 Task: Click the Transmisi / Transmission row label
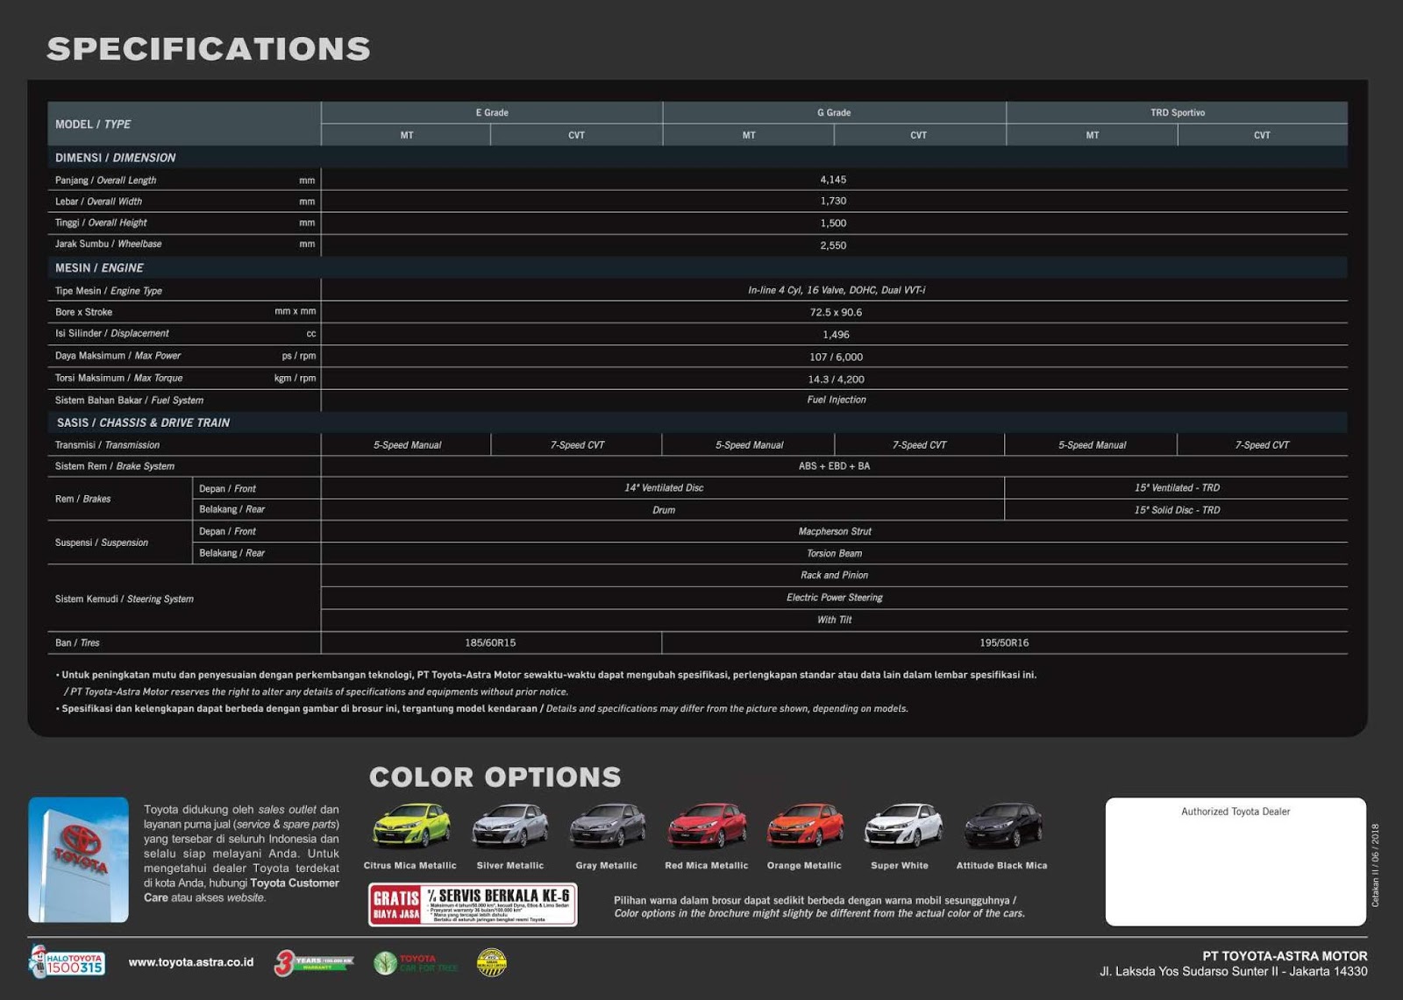(x=107, y=445)
